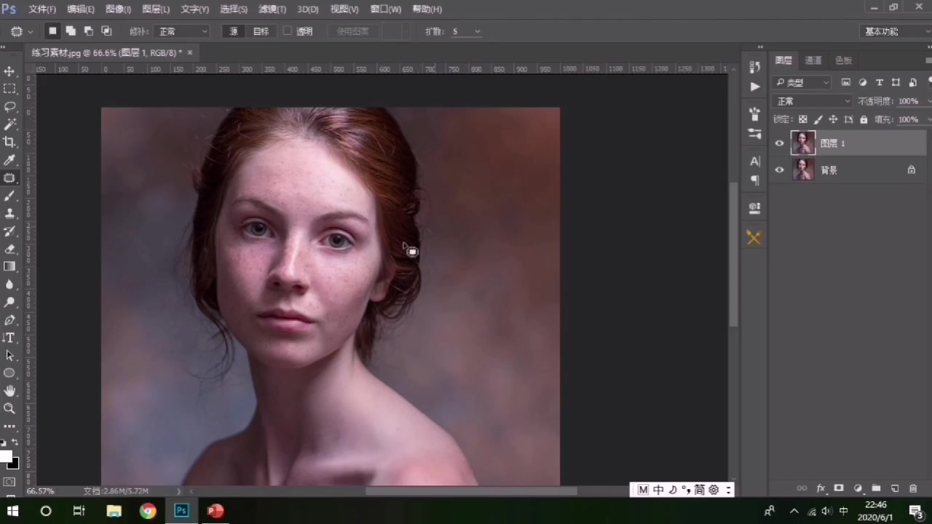Select the Zoom tool in toolbar

9,409
